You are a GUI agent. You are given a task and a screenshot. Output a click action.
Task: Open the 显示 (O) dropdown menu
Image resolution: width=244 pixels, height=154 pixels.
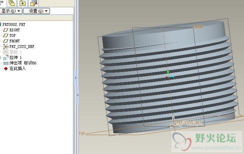click(11, 11)
